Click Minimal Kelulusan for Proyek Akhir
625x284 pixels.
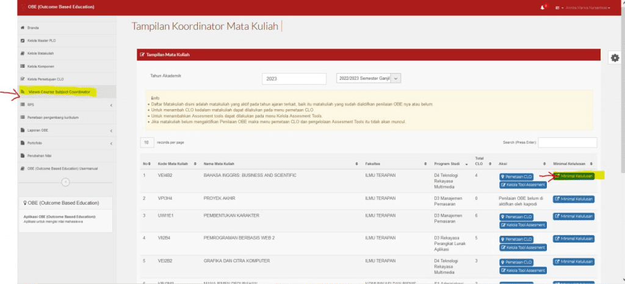574,199
